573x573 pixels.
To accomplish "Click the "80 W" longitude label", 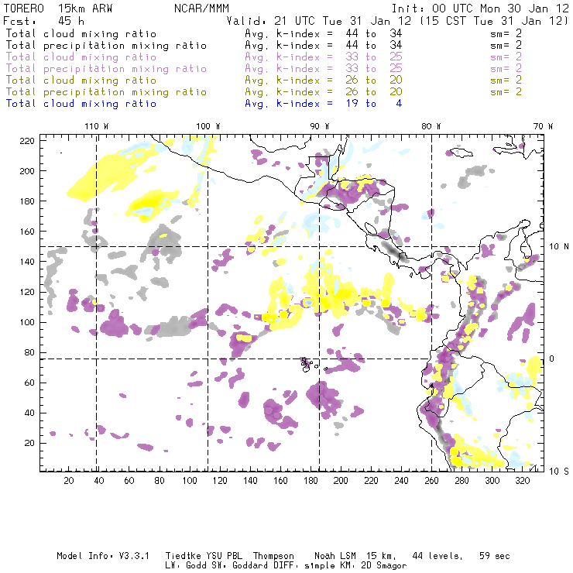I will pos(431,126).
